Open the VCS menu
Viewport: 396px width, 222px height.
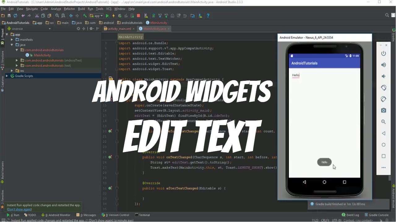109,9
